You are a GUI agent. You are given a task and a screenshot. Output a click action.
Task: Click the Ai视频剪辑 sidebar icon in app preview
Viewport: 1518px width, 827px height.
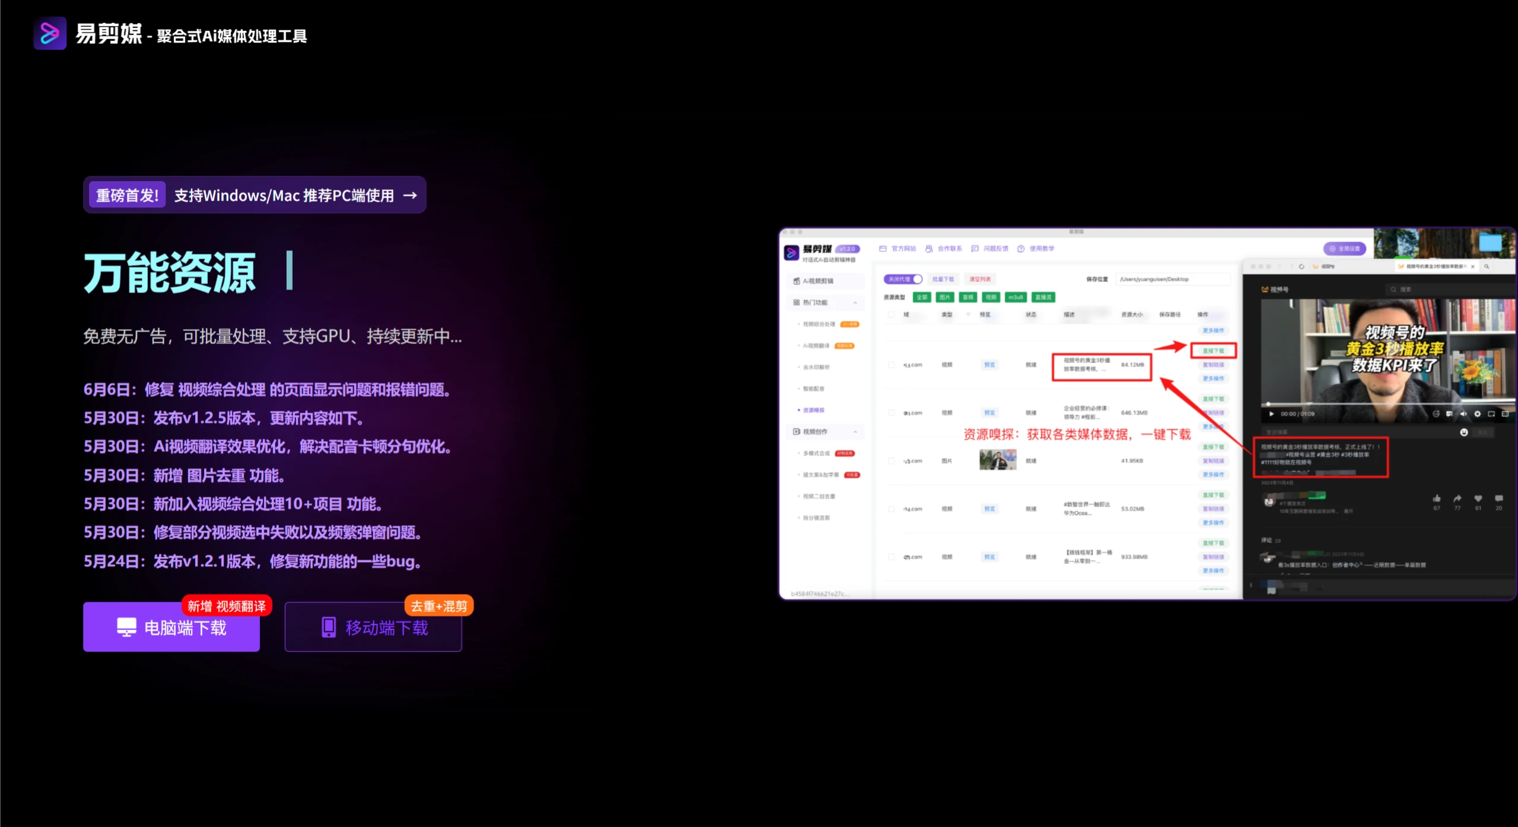coord(796,281)
